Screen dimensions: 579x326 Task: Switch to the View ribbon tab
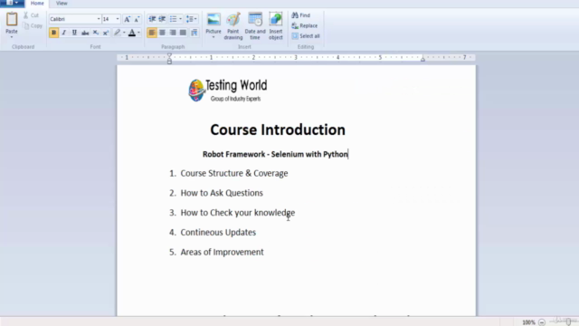click(x=62, y=4)
